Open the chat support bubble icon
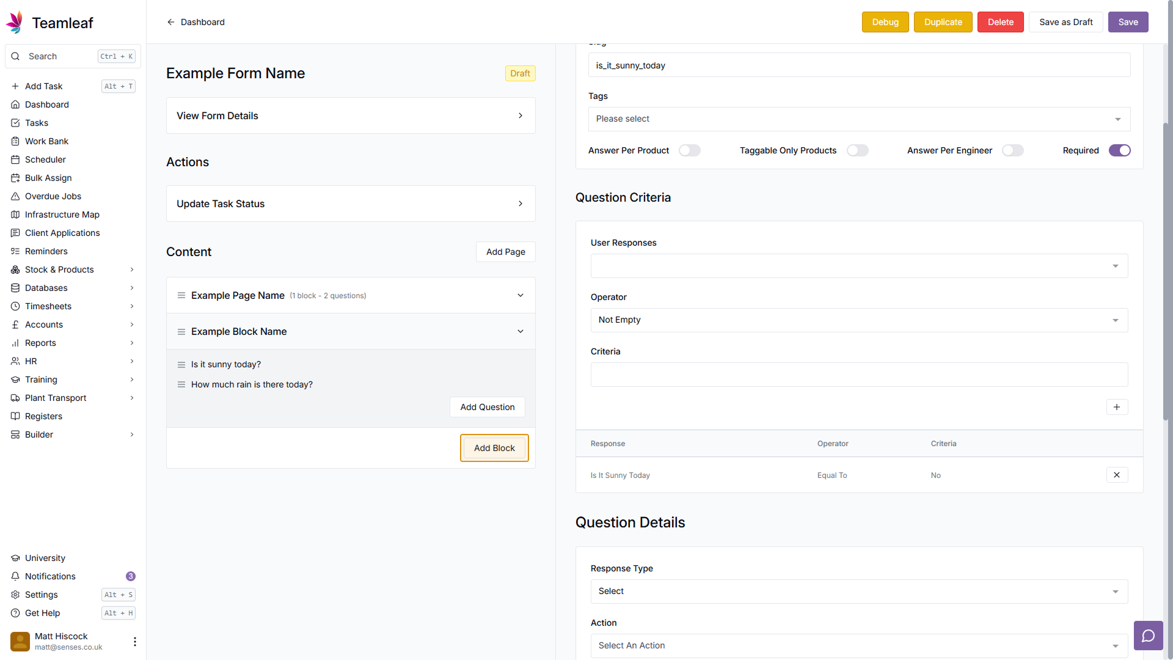The image size is (1173, 660). pos(1148,636)
